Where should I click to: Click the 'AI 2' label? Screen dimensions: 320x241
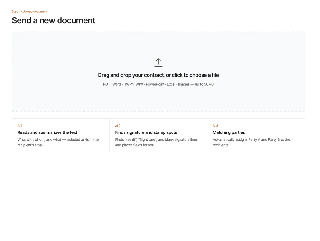pyautogui.click(x=117, y=126)
